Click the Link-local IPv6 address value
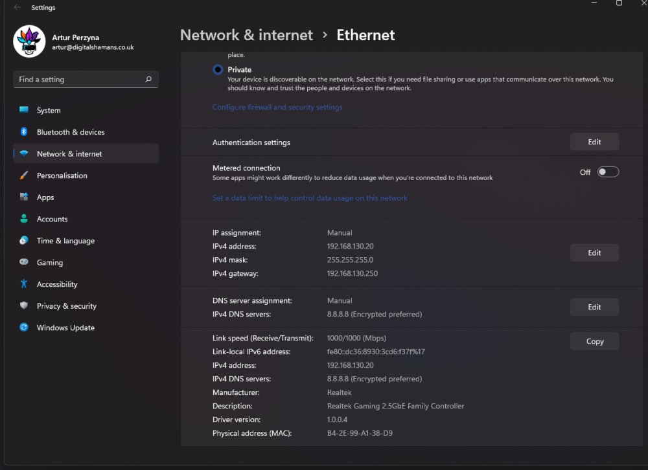648x470 pixels. pos(376,352)
